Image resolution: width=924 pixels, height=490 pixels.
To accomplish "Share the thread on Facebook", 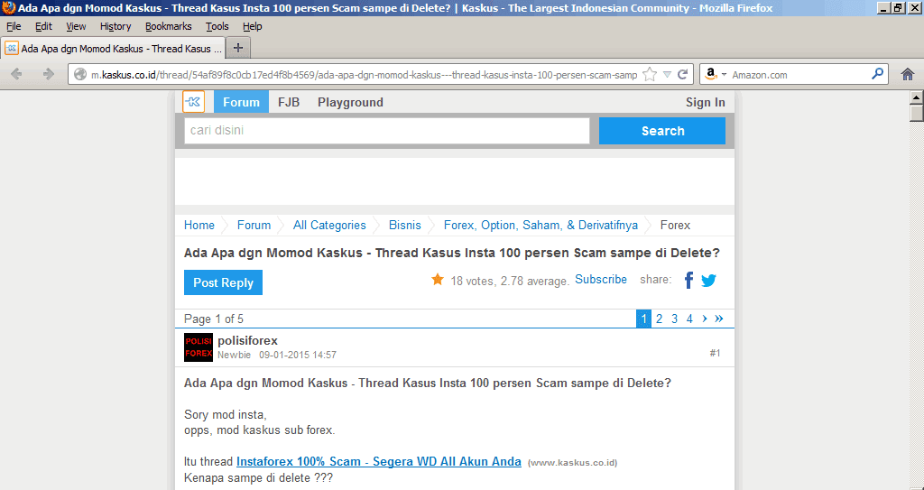I will click(x=688, y=280).
